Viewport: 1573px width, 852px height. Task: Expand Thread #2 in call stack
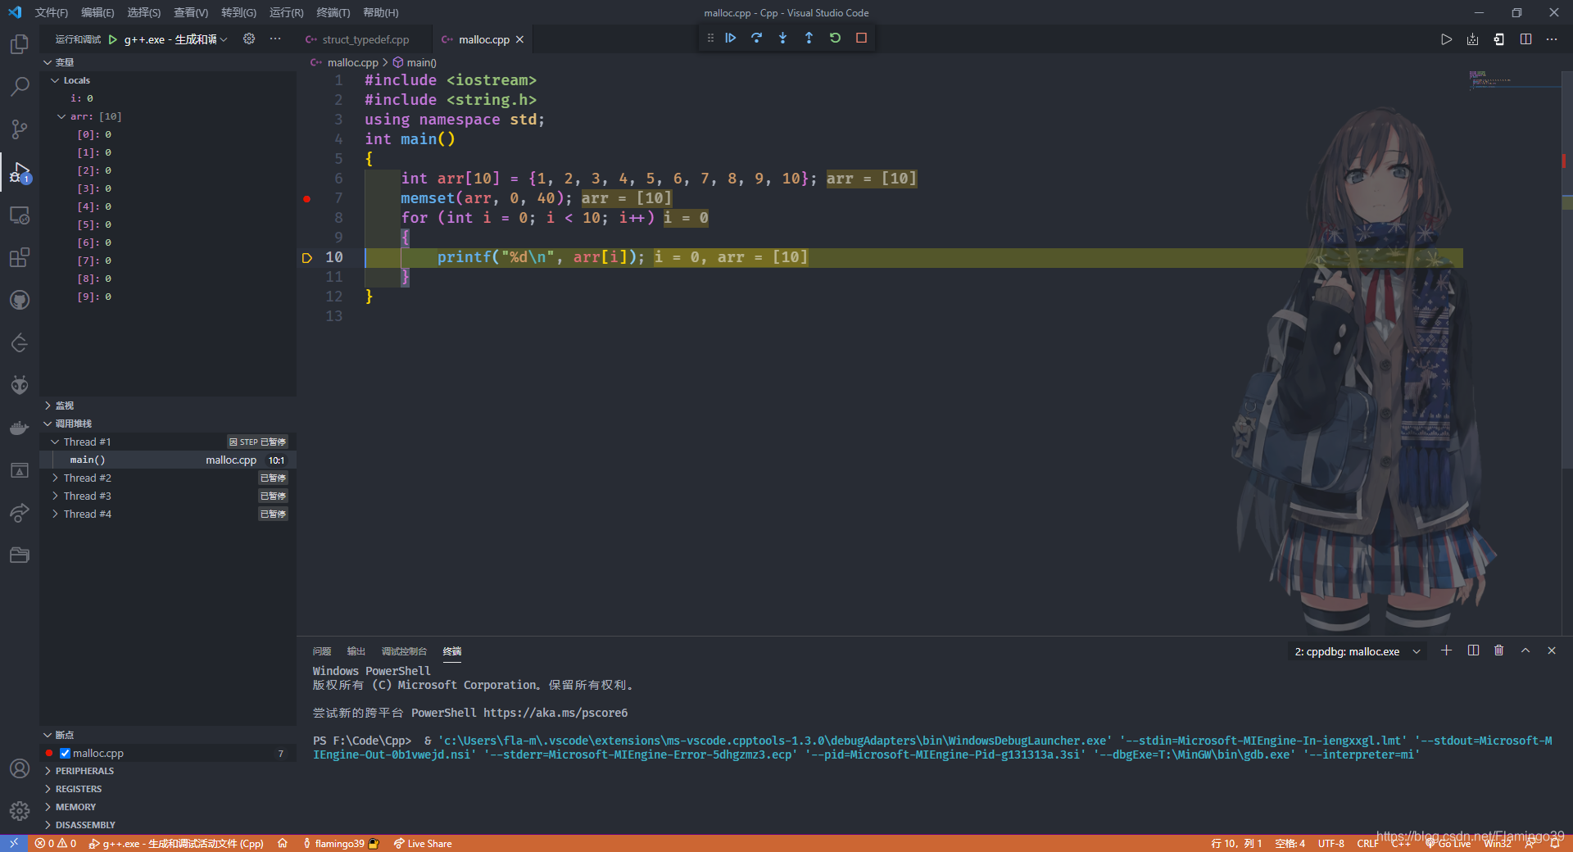pyautogui.click(x=55, y=478)
